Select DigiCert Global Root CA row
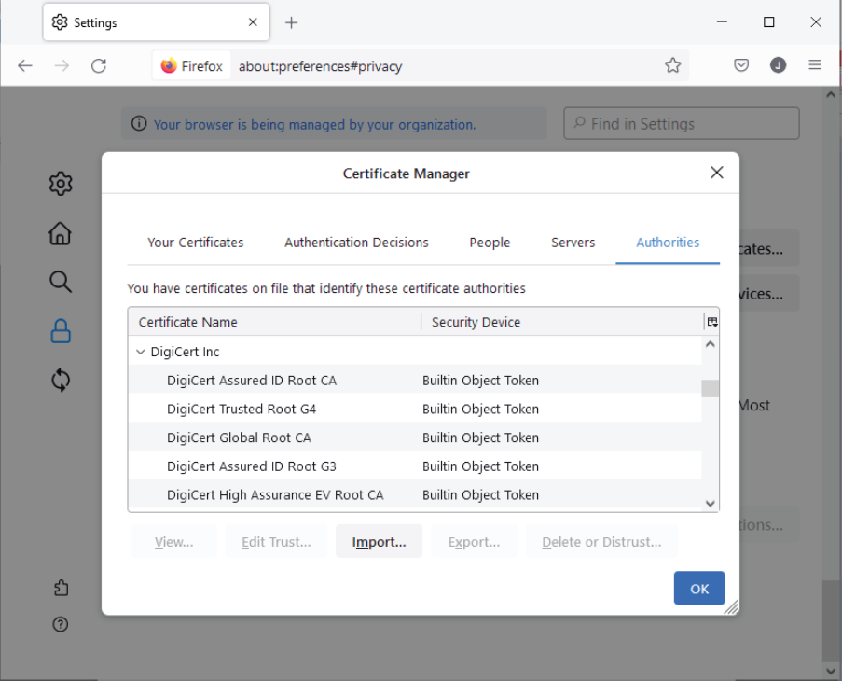The width and height of the screenshot is (842, 681). point(415,438)
